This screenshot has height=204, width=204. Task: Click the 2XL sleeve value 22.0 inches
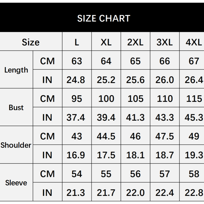[x=135, y=193]
